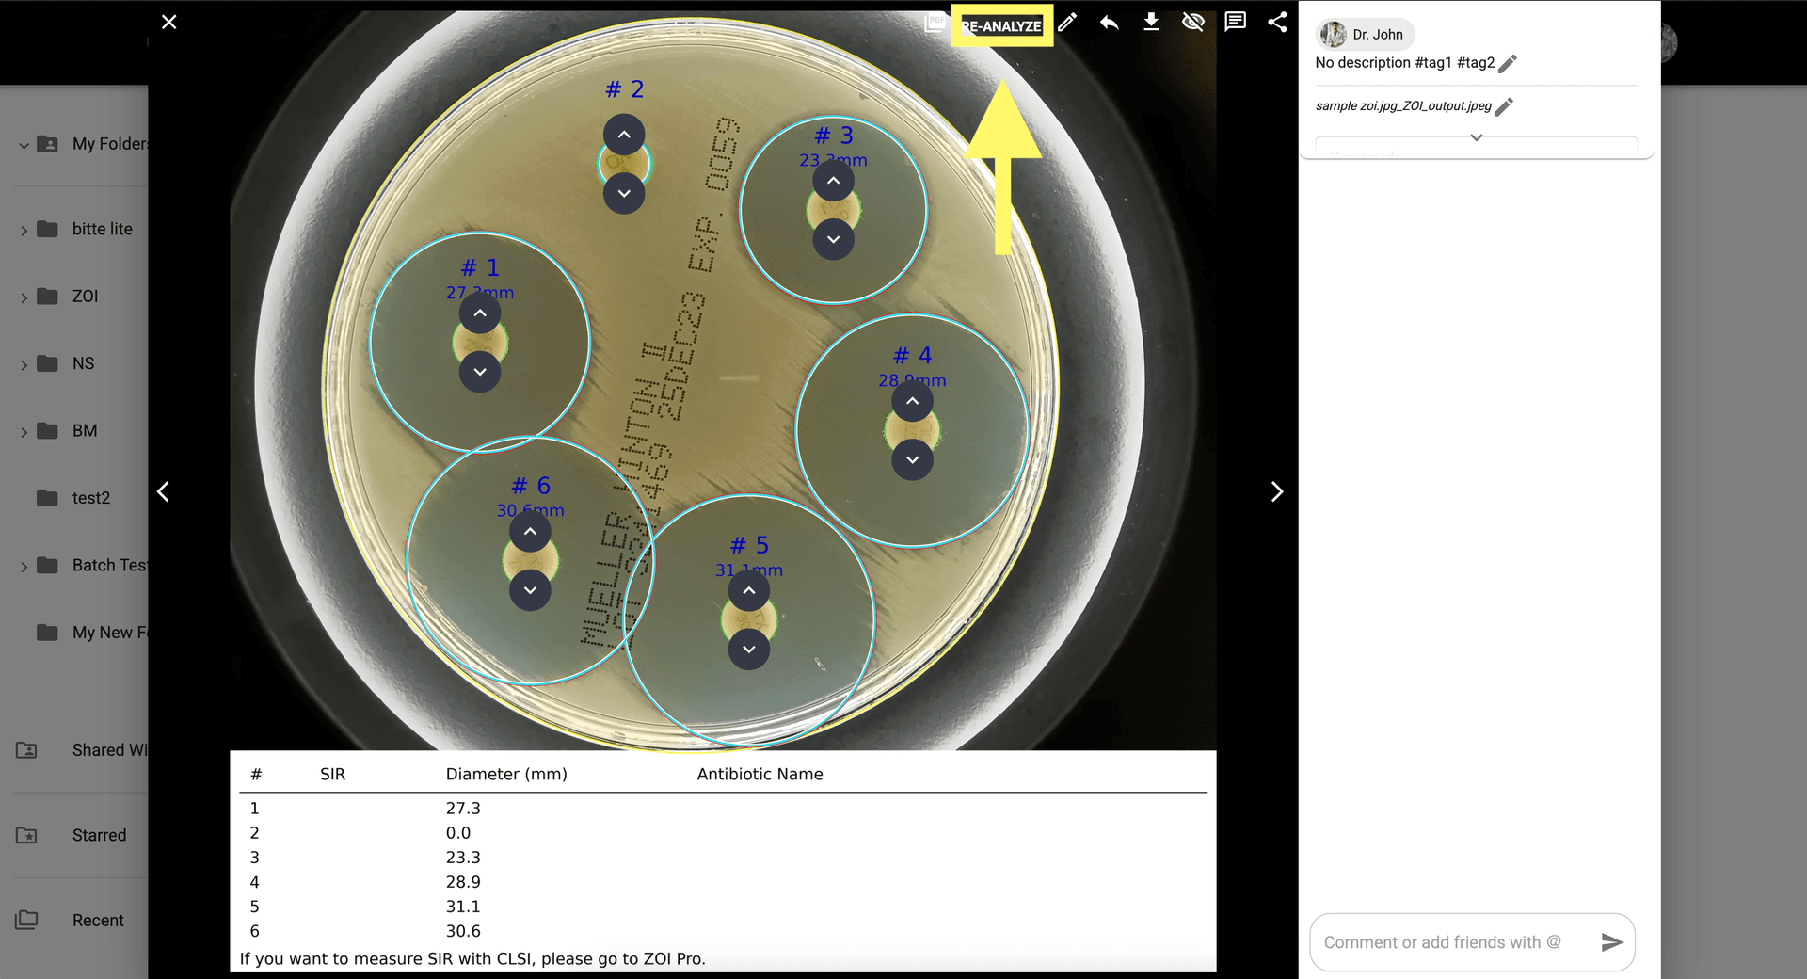The width and height of the screenshot is (1807, 979).
Task: Go to the previous image
Action: pos(164,492)
